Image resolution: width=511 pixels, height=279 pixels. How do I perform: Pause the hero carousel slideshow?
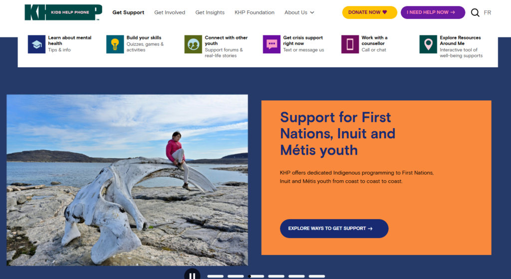(x=192, y=275)
